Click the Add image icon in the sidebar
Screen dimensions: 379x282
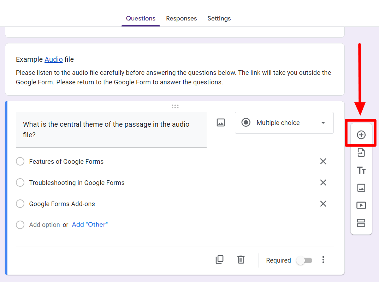[x=361, y=187]
